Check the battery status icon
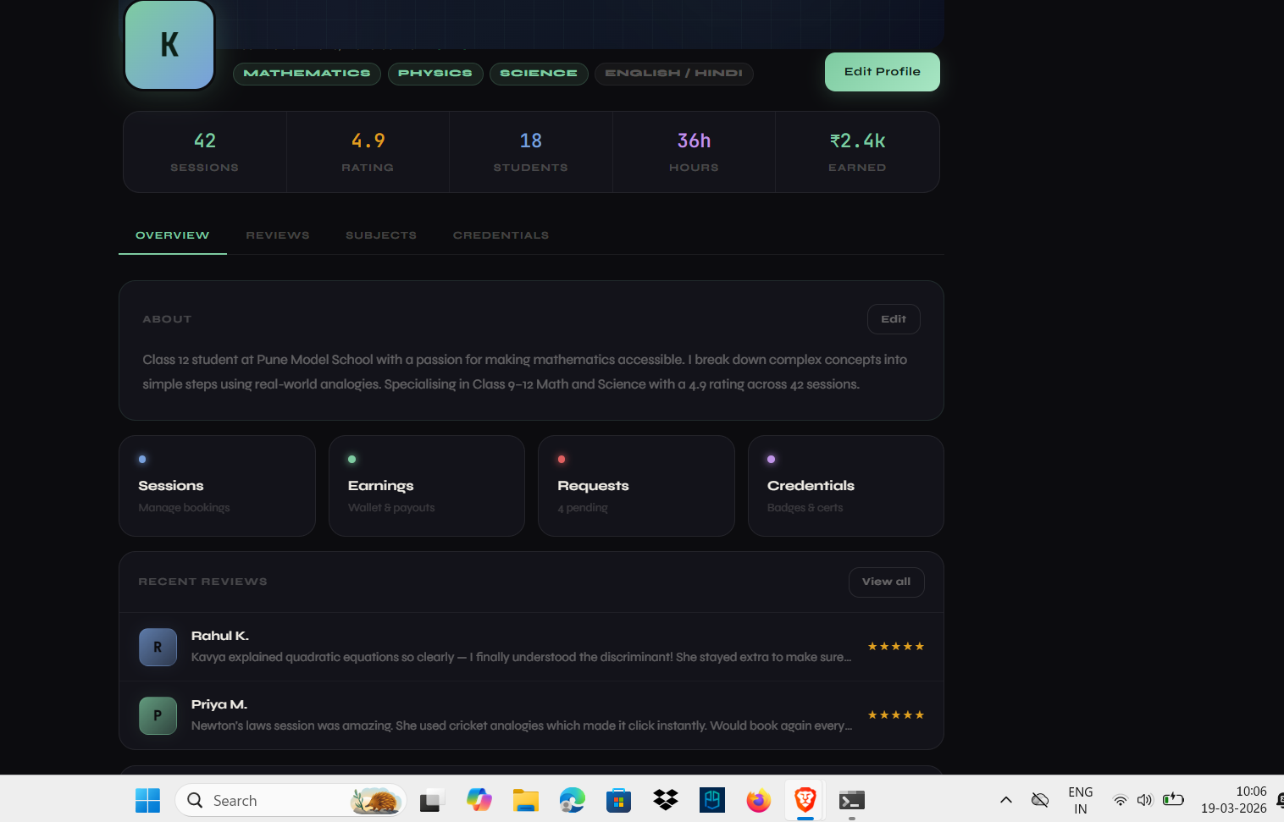Viewport: 1284px width, 822px height. click(1173, 800)
